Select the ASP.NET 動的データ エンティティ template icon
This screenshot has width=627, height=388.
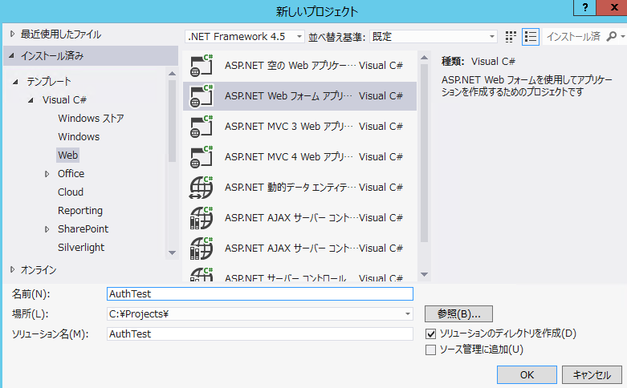202,188
